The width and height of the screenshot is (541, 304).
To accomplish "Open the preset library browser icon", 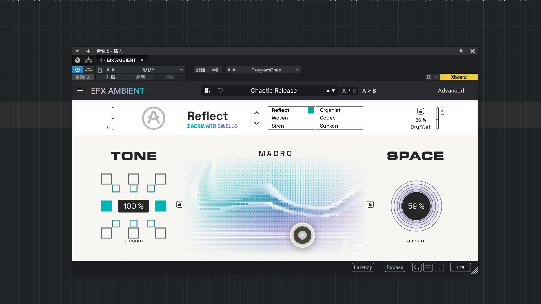I will 208,91.
